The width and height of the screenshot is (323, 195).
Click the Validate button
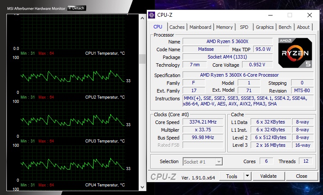pyautogui.click(x=268, y=176)
